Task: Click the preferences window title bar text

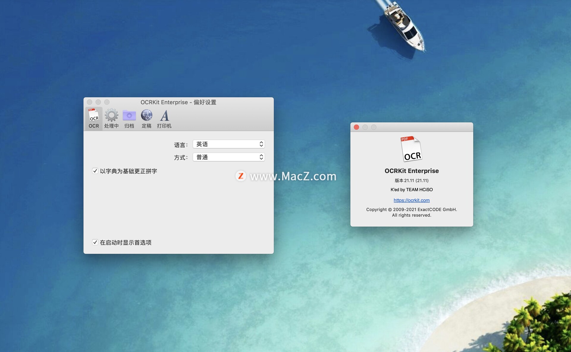Action: pyautogui.click(x=178, y=102)
